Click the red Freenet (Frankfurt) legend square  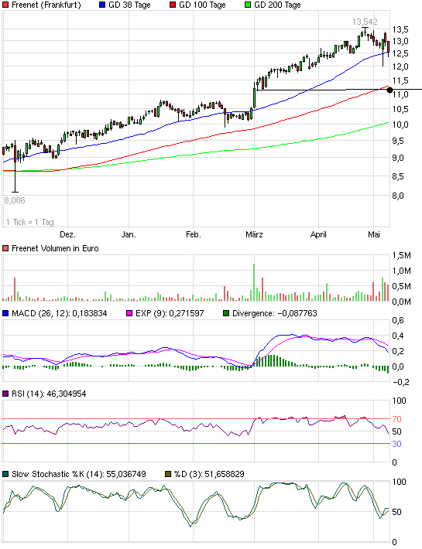point(5,5)
